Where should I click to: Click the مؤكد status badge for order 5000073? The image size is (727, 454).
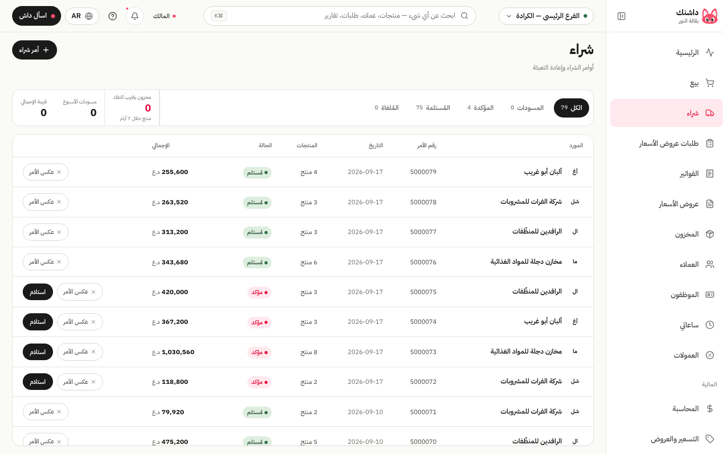[x=259, y=353]
